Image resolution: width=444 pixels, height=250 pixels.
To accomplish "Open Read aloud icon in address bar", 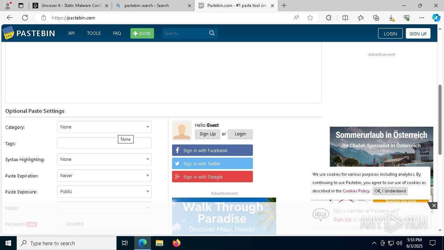I will click(296, 18).
